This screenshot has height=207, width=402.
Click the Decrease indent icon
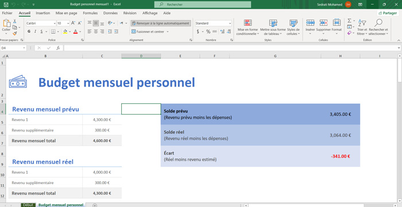[x=110, y=32]
